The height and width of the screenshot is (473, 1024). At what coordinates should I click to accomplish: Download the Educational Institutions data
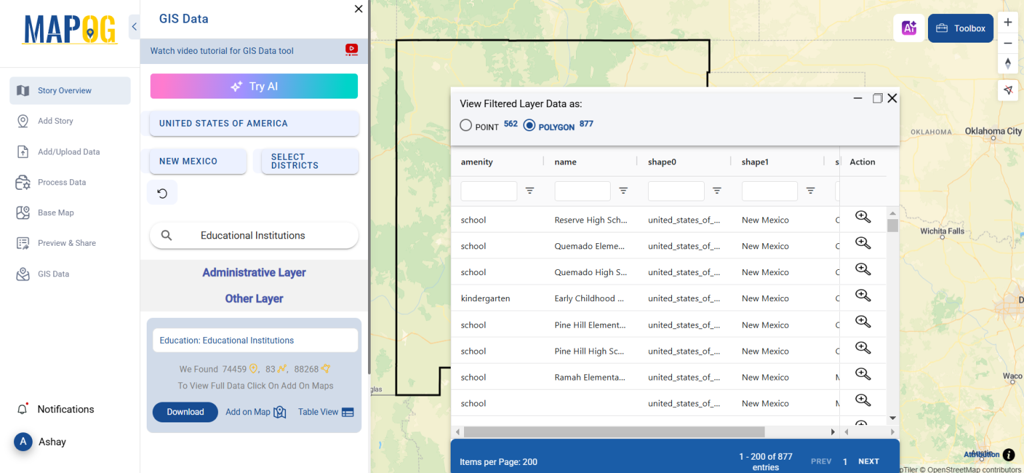[185, 412]
